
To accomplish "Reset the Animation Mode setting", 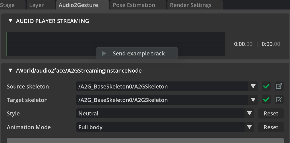I will point(271,127).
